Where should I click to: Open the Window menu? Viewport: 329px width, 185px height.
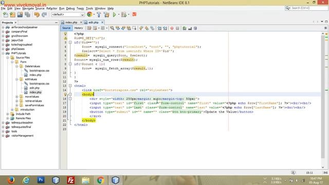click(100, 8)
